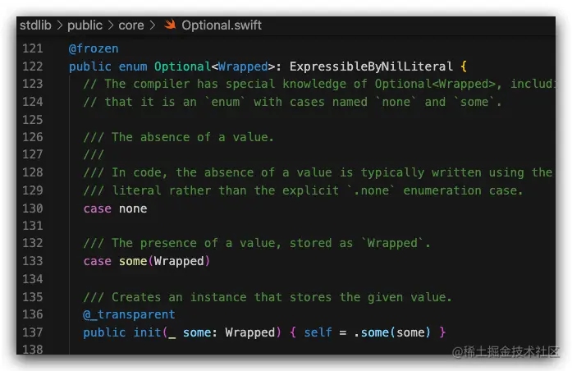572x371 pixels.
Task: Click line number 128 in gutter
Action: coord(33,172)
